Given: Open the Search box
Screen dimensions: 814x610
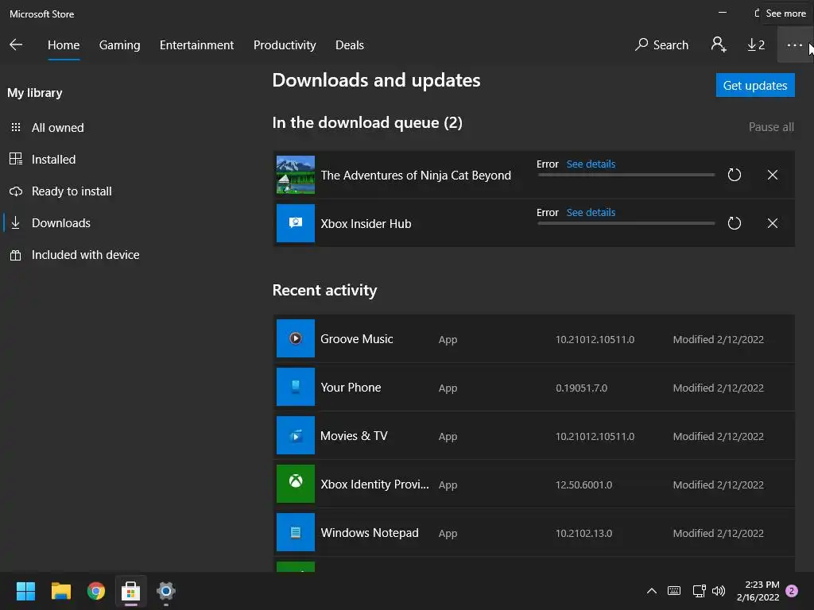Looking at the screenshot, I should click(661, 45).
